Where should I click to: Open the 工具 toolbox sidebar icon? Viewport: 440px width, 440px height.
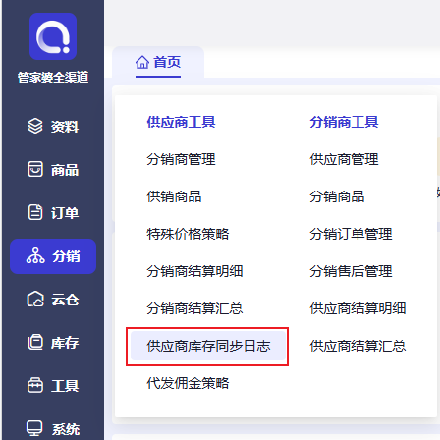point(35,385)
